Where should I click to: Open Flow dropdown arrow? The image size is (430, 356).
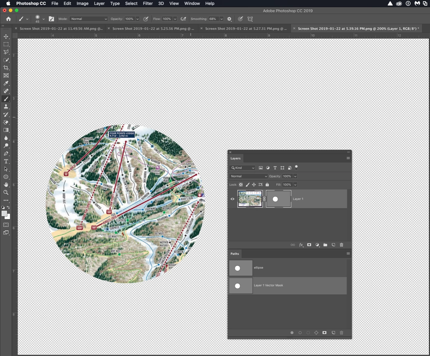point(175,19)
